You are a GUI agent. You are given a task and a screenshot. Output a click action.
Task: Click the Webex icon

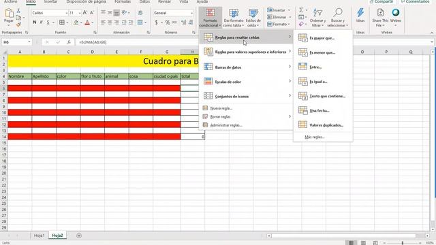(395, 12)
